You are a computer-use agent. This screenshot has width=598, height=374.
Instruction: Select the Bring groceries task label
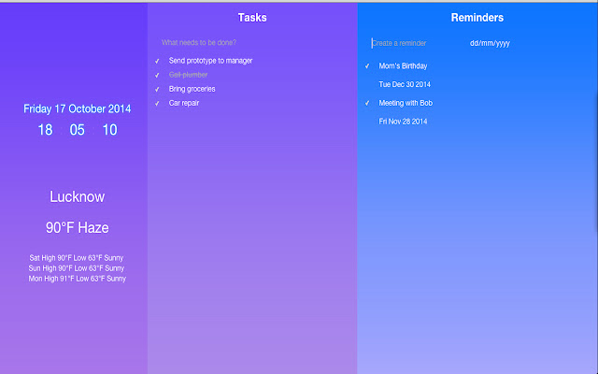pyautogui.click(x=192, y=89)
